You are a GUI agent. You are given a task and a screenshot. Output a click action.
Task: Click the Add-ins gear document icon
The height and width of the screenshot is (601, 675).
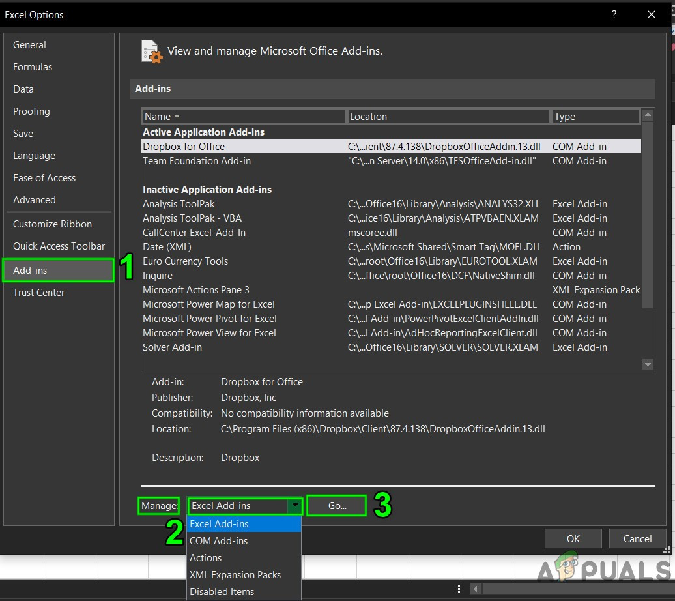pos(151,51)
